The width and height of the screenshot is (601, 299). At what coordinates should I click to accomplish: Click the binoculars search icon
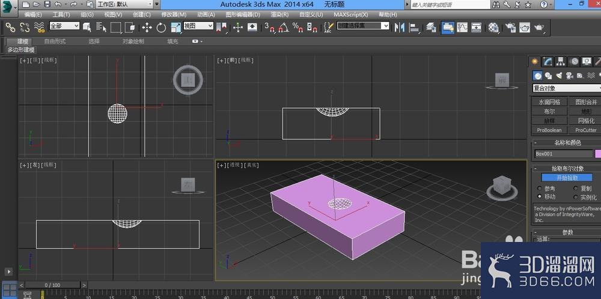click(x=496, y=5)
